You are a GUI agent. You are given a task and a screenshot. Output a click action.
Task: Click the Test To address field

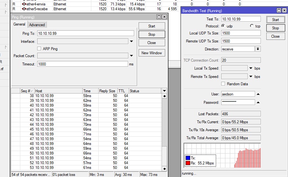tap(241, 19)
